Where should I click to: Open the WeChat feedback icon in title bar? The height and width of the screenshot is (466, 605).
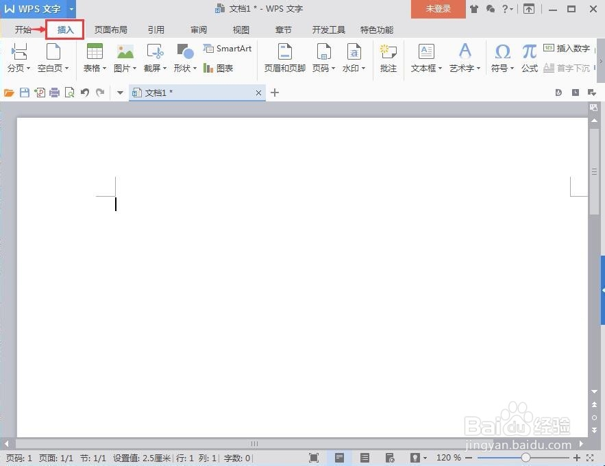pyautogui.click(x=491, y=9)
